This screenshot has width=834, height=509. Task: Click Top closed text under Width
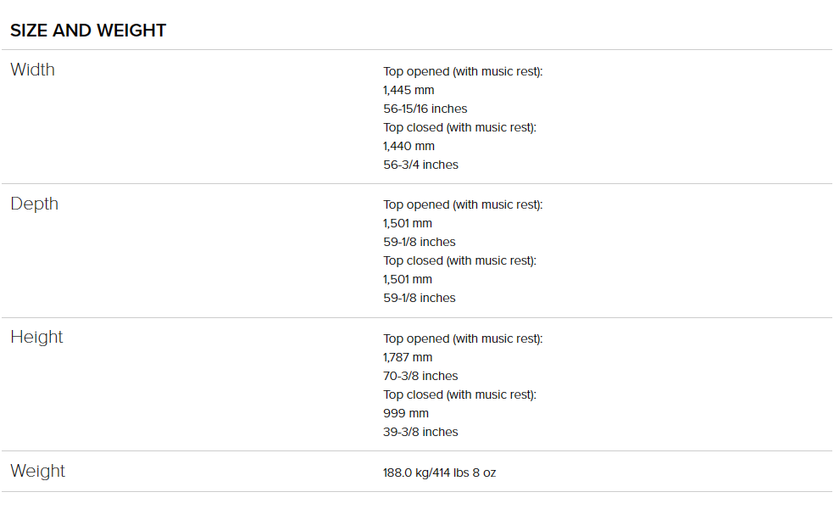(x=459, y=127)
